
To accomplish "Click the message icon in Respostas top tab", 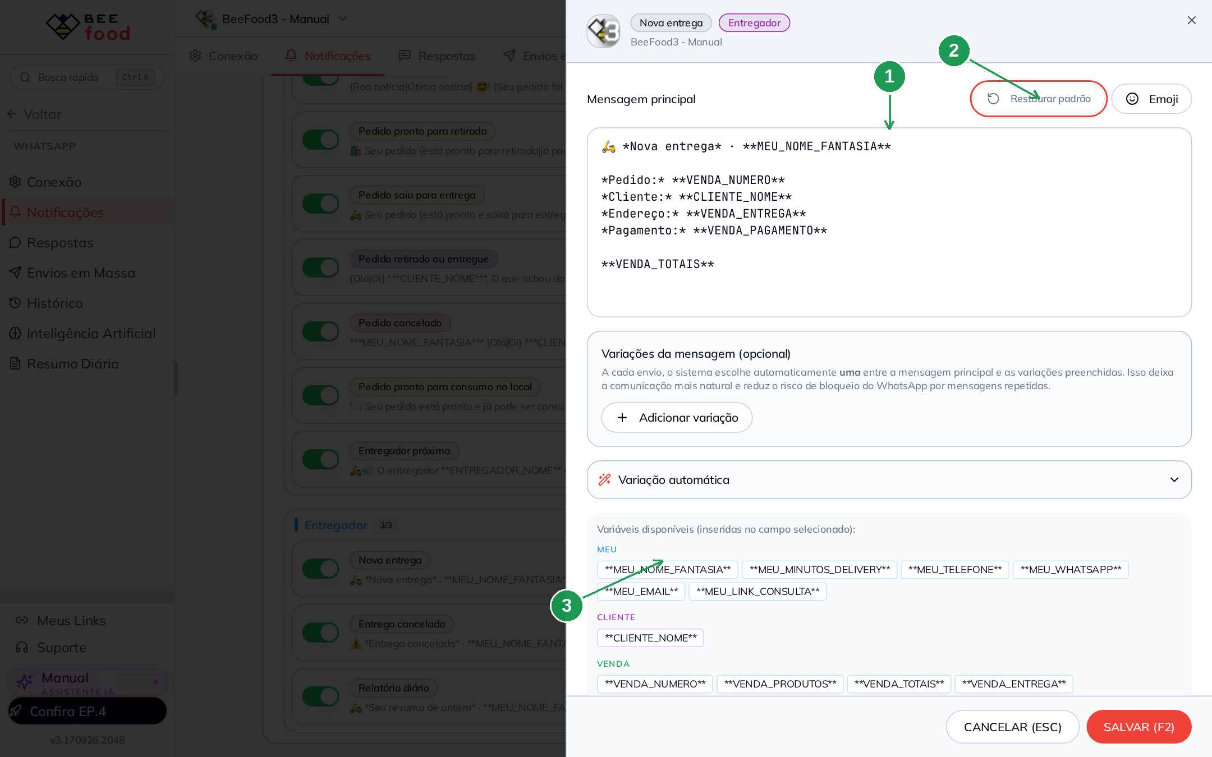I will (x=405, y=56).
